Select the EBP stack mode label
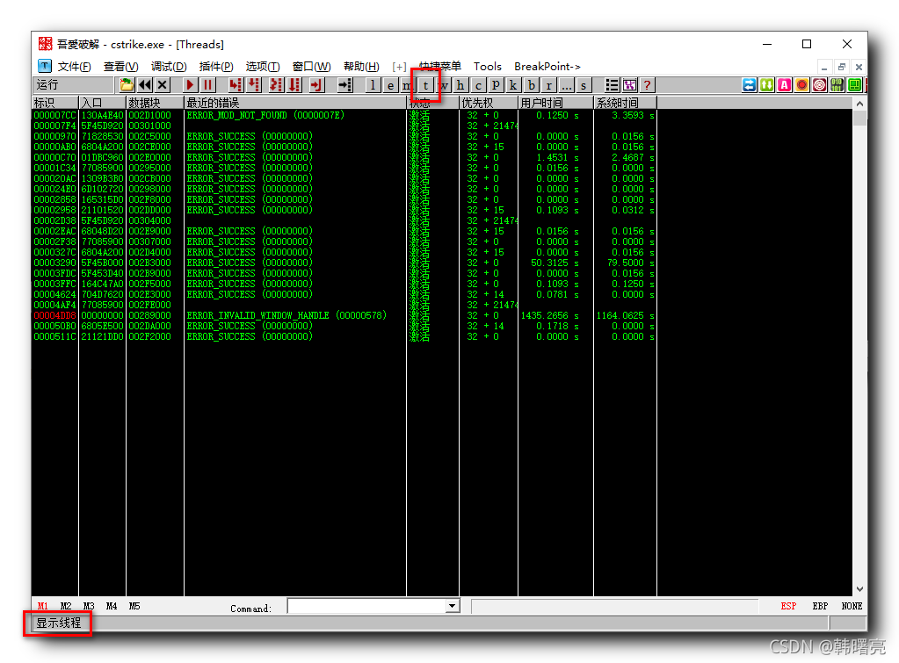 tap(820, 606)
